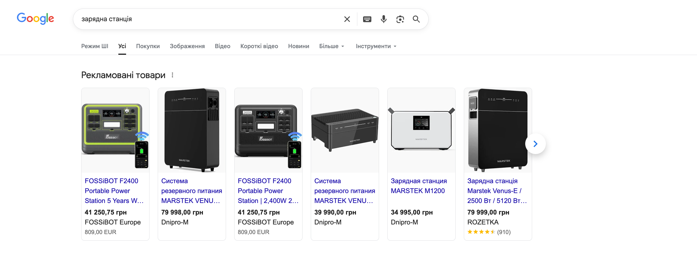The width and height of the screenshot is (697, 258).
Task: Open Google Lens image search
Action: [400, 19]
